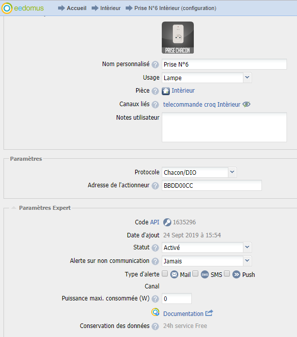Enable the Push alert checkbox

pyautogui.click(x=227, y=273)
